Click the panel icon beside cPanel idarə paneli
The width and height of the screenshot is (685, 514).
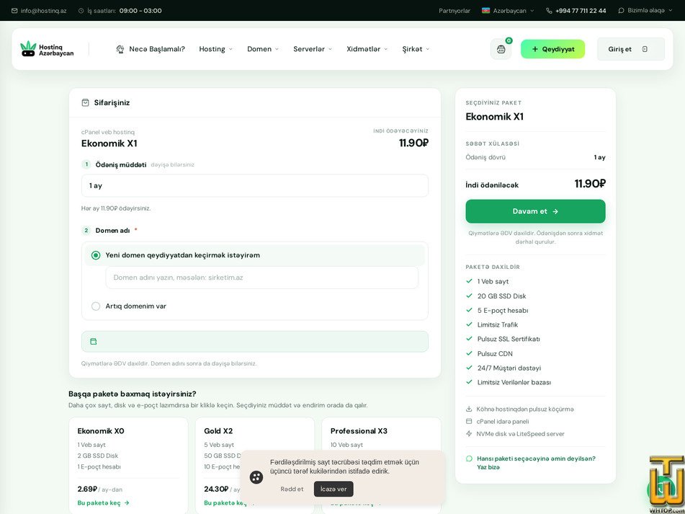click(469, 421)
